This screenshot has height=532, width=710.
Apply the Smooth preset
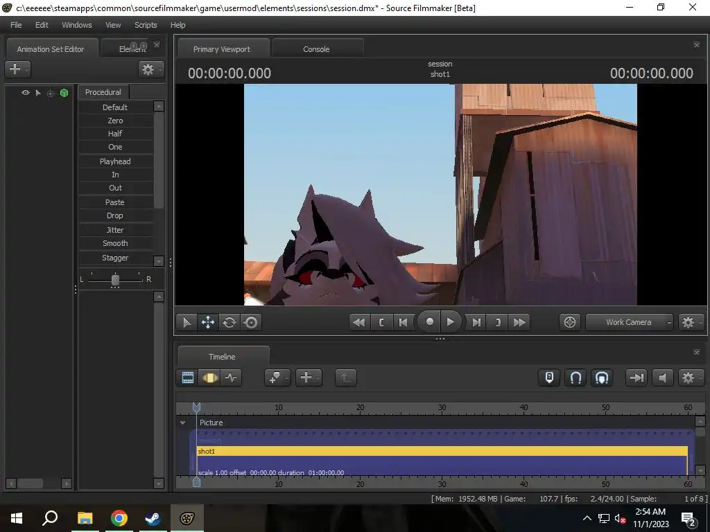[x=115, y=243]
